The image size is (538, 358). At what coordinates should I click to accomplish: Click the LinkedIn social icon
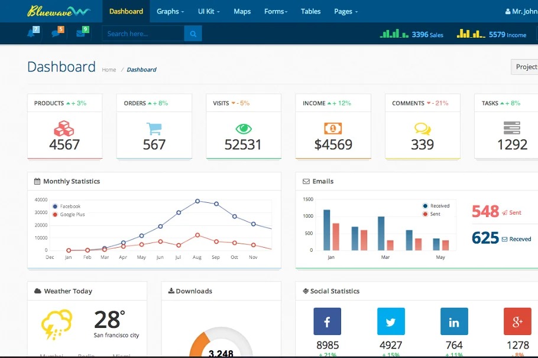454,321
